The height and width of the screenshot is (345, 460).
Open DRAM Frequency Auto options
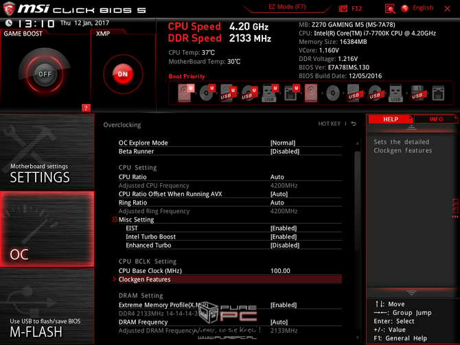click(x=230, y=322)
